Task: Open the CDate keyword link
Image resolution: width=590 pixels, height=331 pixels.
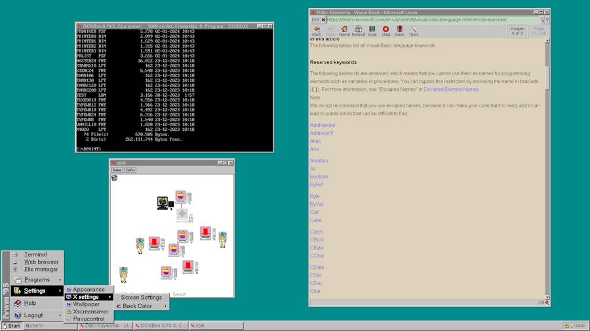Action: 317,268
